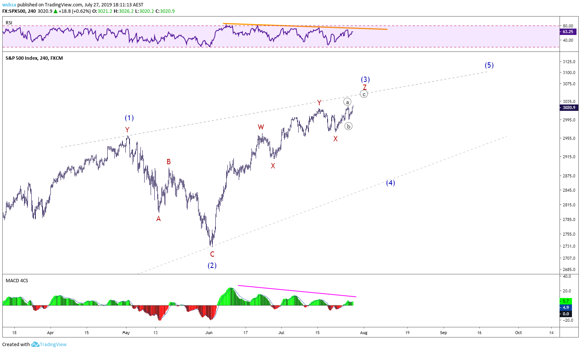Screen dimensions: 581x351
Task: Click the green up-triangle price change icon
Action: tap(55, 11)
